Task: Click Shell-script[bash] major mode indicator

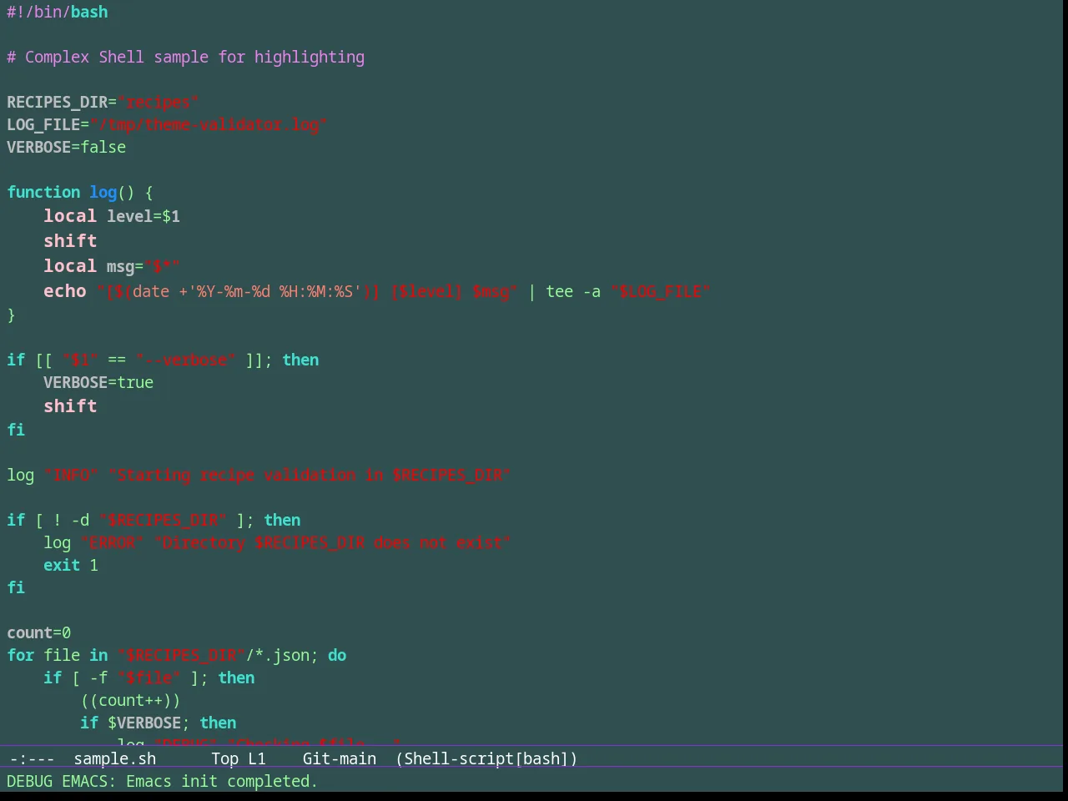Action: click(486, 758)
